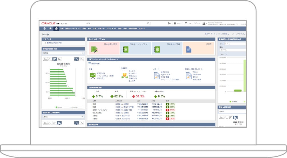Click the dollar notebook icon in 日本キャッシュフロー tile
Viewport: 287px width, 158px height.
(125, 50)
